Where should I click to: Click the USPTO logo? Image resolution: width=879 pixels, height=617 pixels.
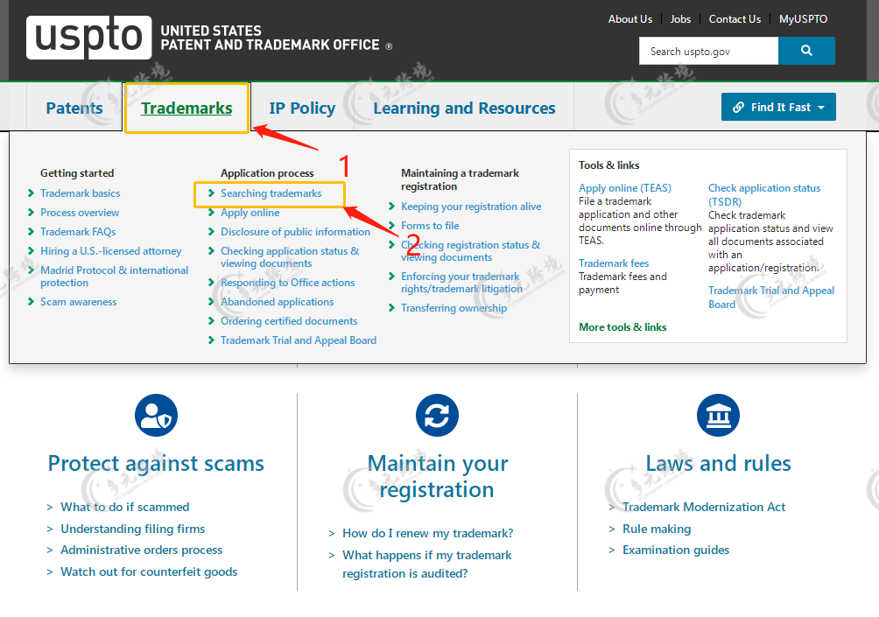(x=89, y=38)
